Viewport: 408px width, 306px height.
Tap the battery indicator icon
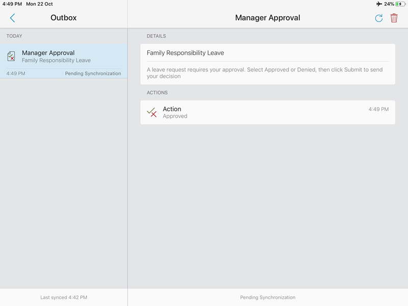(400, 4)
